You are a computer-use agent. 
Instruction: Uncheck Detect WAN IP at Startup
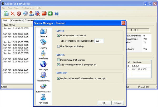[x=58, y=60]
